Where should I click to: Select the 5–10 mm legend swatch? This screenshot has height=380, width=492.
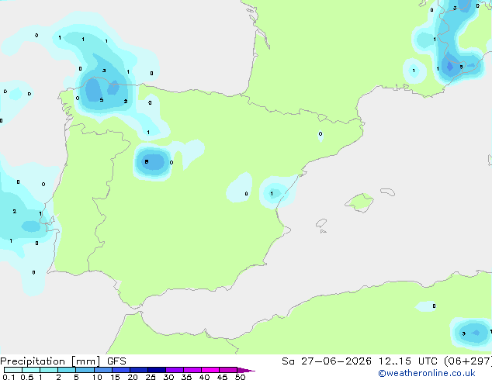pos(85,370)
